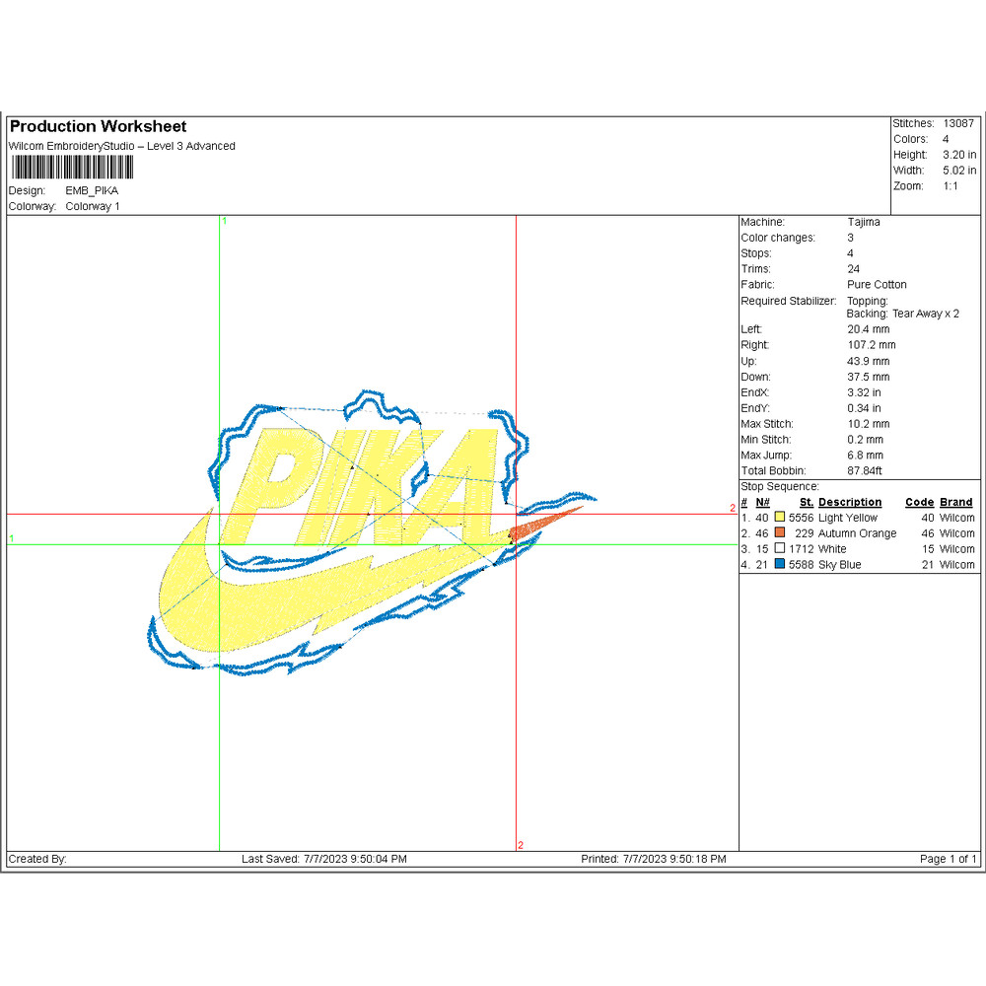This screenshot has width=986, height=986.
Task: Select the Code column header
Action: tap(918, 502)
